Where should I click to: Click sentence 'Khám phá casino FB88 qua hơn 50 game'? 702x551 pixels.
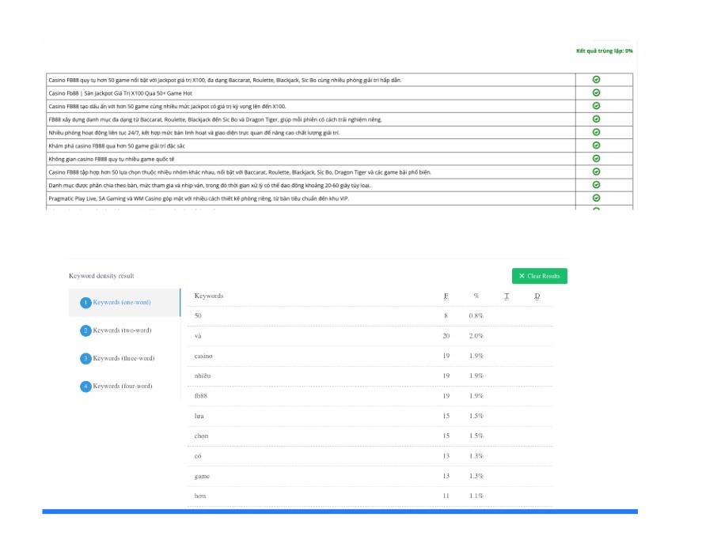[116, 146]
